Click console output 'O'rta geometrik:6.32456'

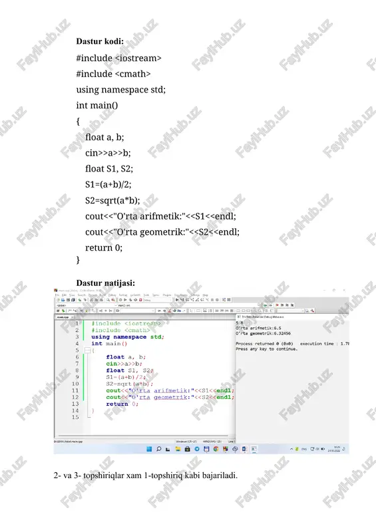click(x=264, y=333)
